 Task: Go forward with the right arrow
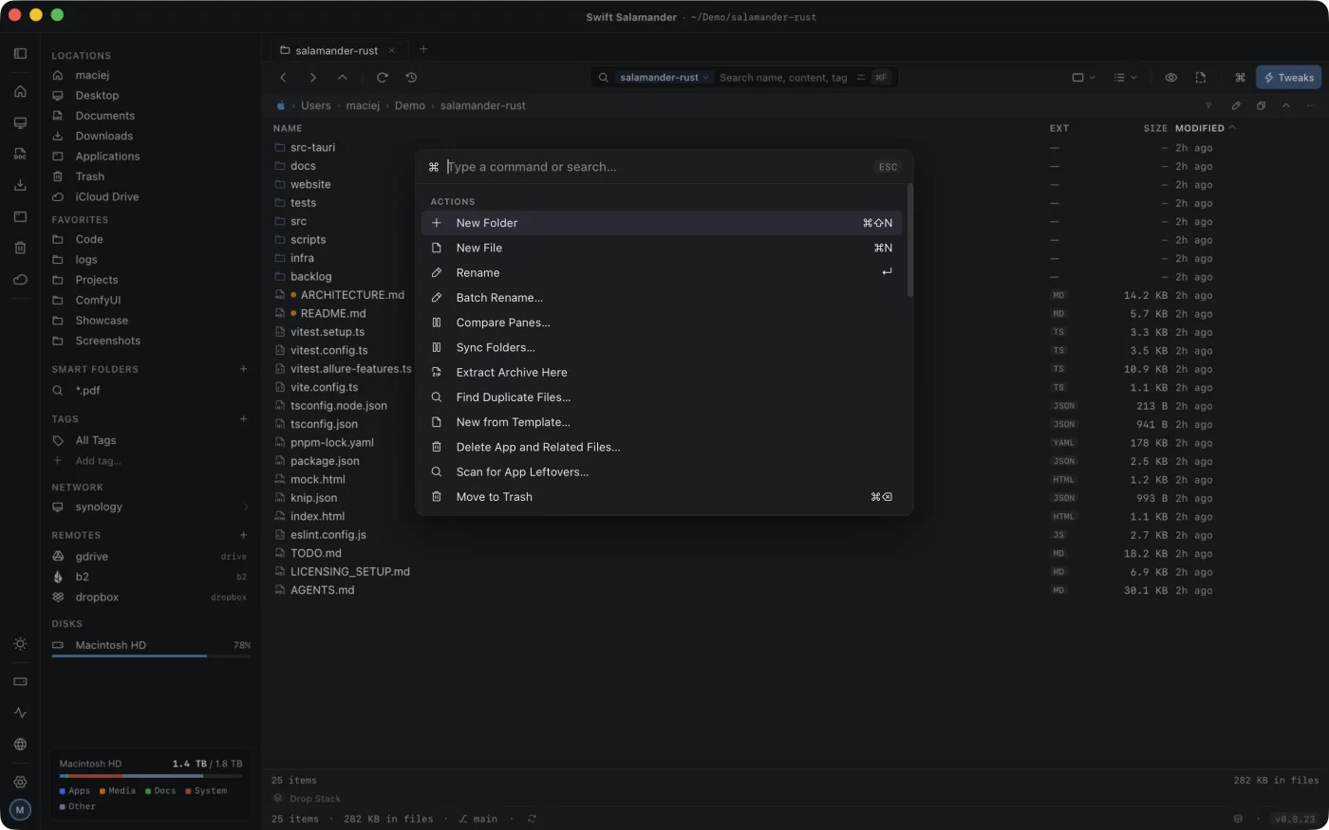[x=313, y=78]
